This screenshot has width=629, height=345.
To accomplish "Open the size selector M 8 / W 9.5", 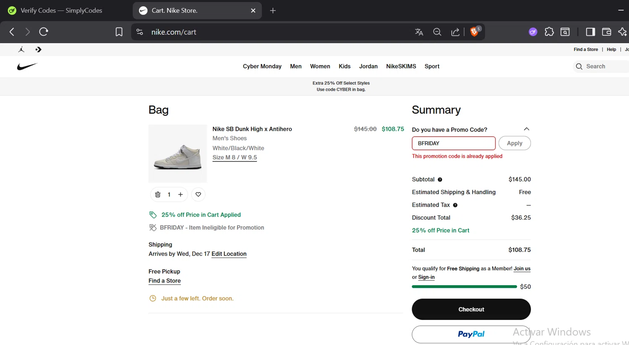I will [235, 158].
